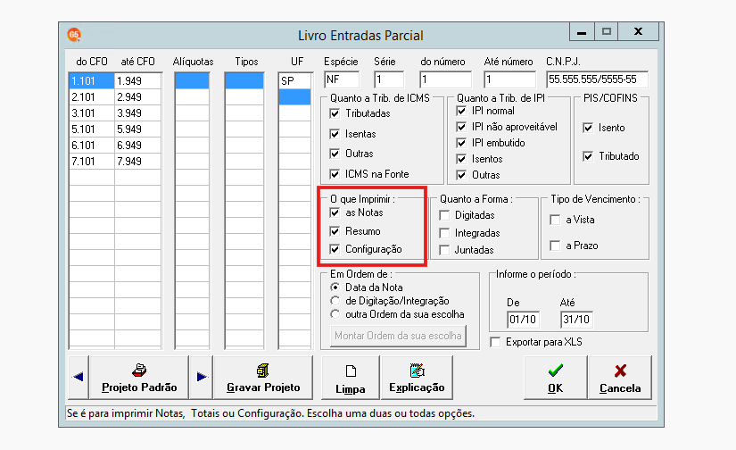Select the até CFO cell 5.949
This screenshot has height=450, width=736.
[138, 129]
